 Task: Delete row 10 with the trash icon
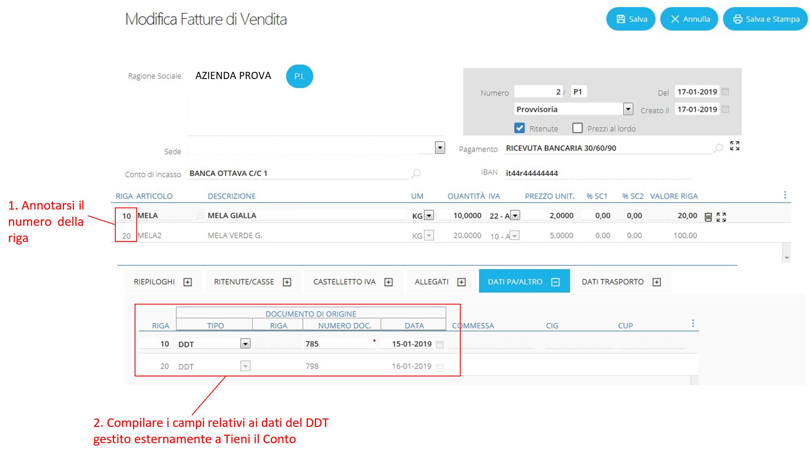[708, 217]
